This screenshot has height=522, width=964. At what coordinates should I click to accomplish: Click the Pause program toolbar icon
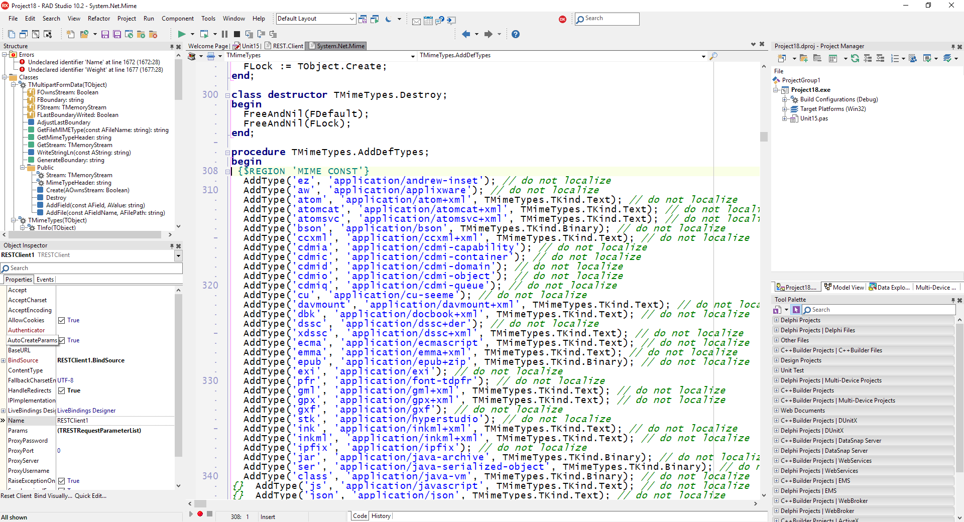[x=224, y=34]
